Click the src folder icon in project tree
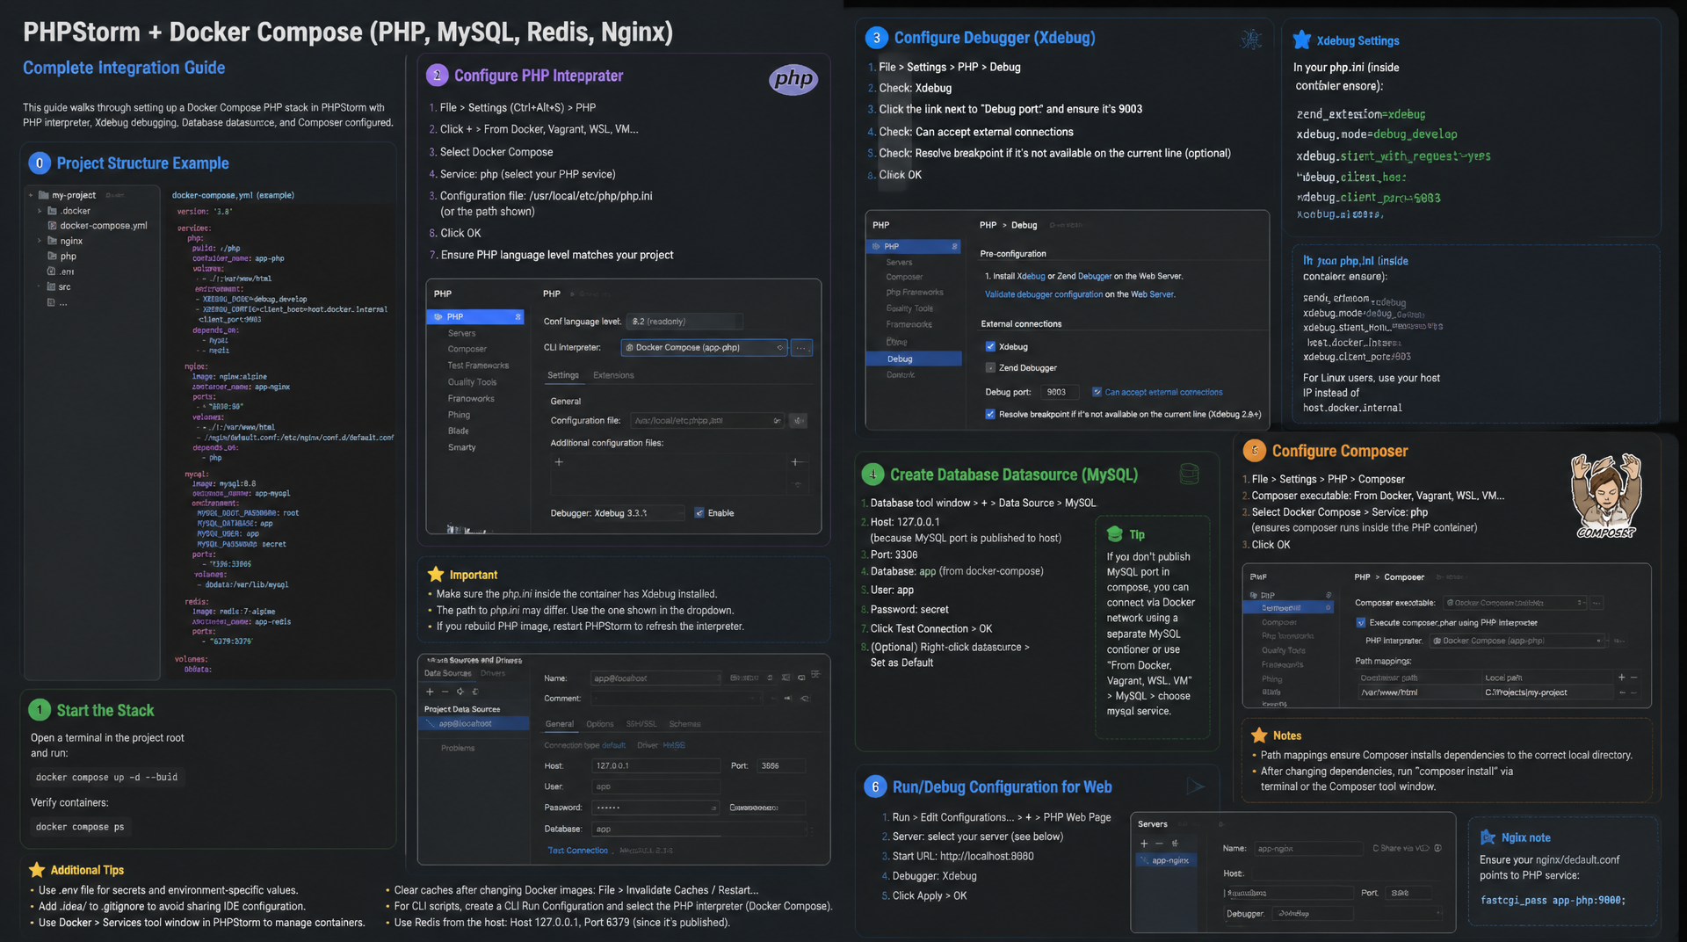This screenshot has height=942, width=1687. (x=52, y=287)
